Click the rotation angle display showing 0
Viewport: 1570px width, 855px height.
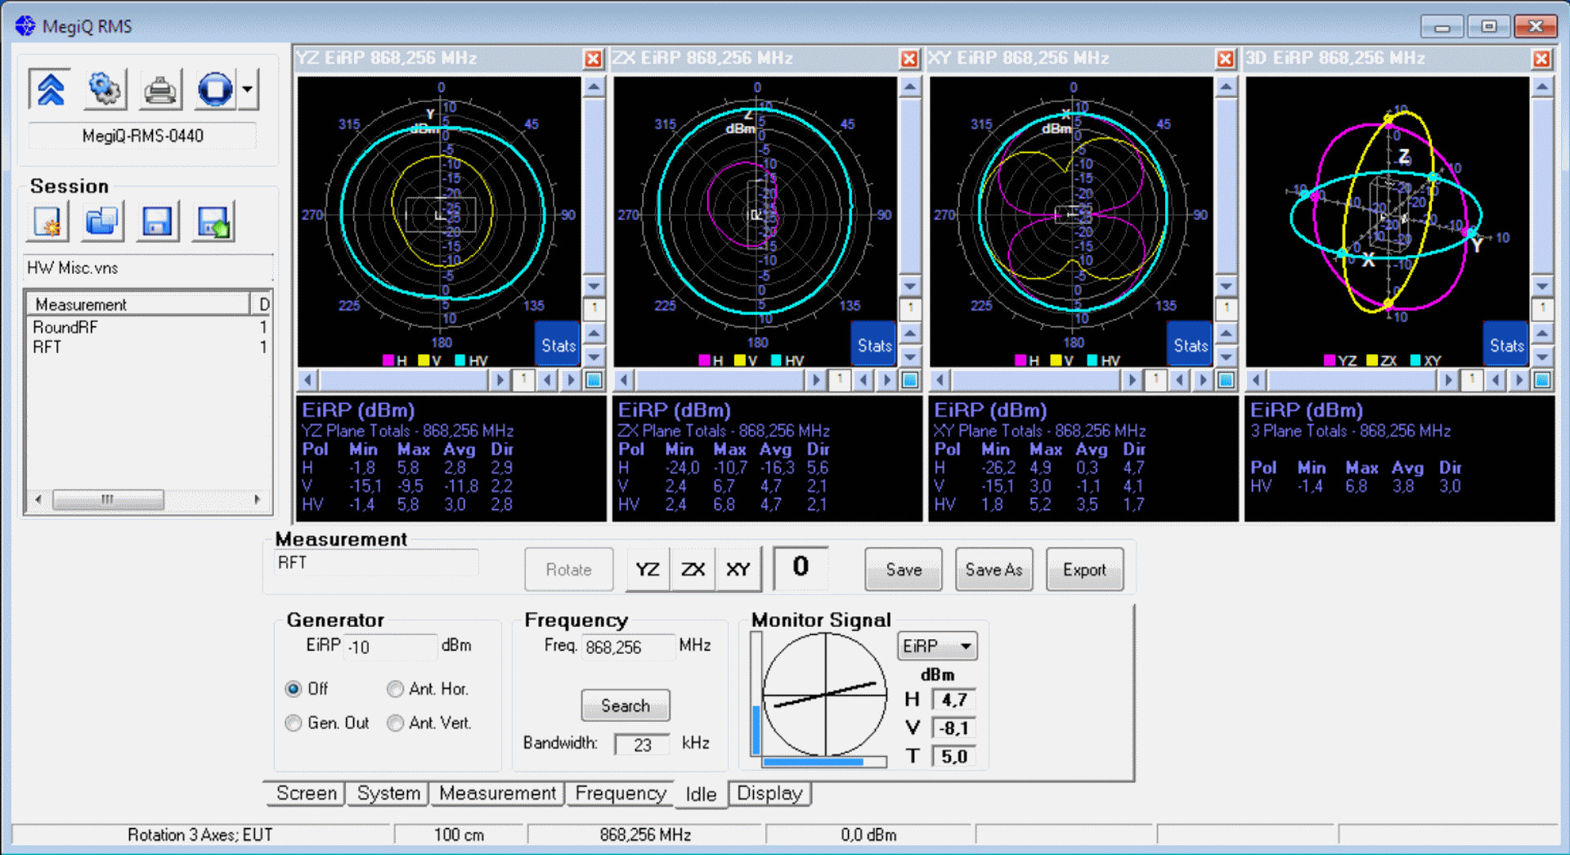(801, 566)
